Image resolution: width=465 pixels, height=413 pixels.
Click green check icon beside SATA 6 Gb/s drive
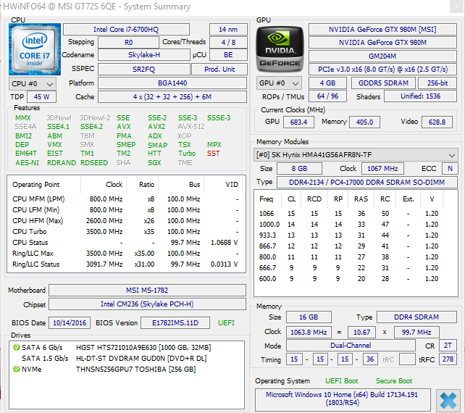pyautogui.click(x=17, y=347)
